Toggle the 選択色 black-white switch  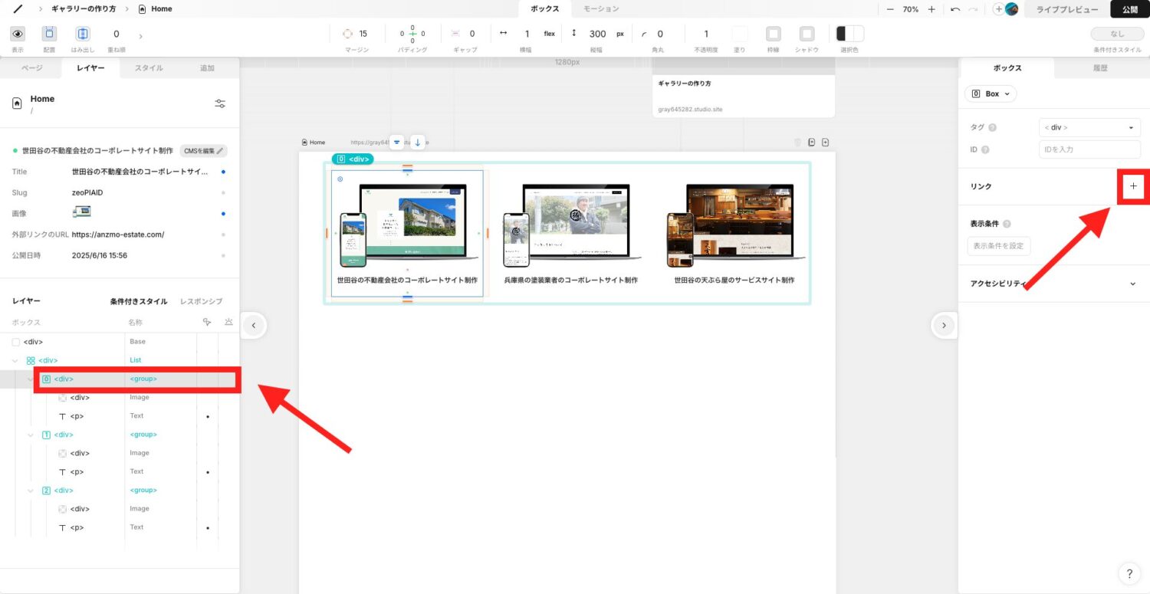[849, 33]
